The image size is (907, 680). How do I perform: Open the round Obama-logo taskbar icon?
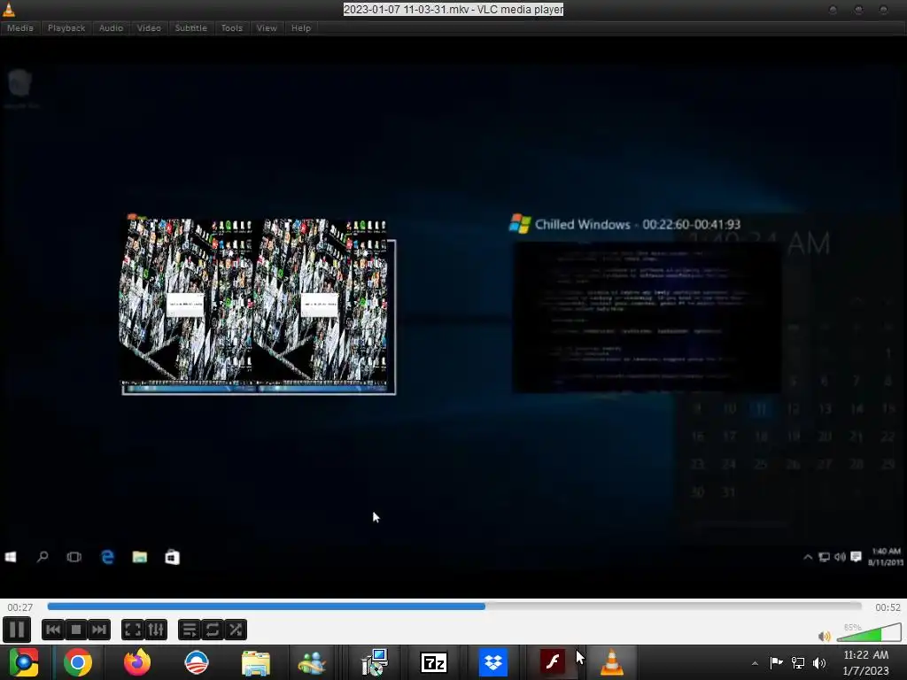[x=197, y=662]
